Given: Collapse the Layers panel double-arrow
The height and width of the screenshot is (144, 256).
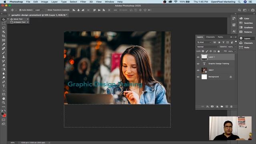Looking at the screenshot, I should click(231, 37).
